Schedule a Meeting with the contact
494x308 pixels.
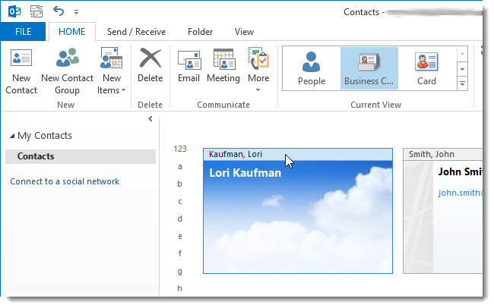click(223, 65)
